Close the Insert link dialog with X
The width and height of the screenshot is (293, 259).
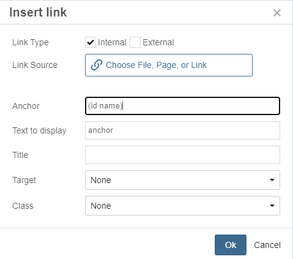coord(277,13)
